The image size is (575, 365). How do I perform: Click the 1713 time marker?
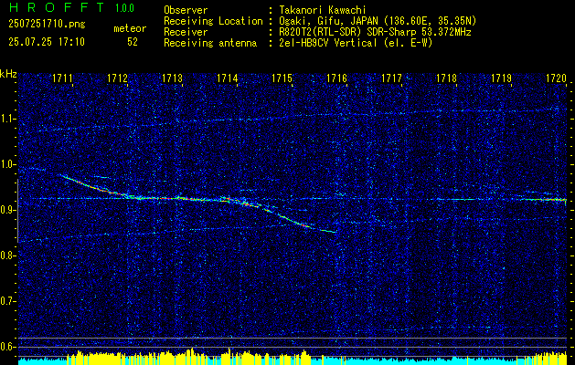tap(173, 78)
